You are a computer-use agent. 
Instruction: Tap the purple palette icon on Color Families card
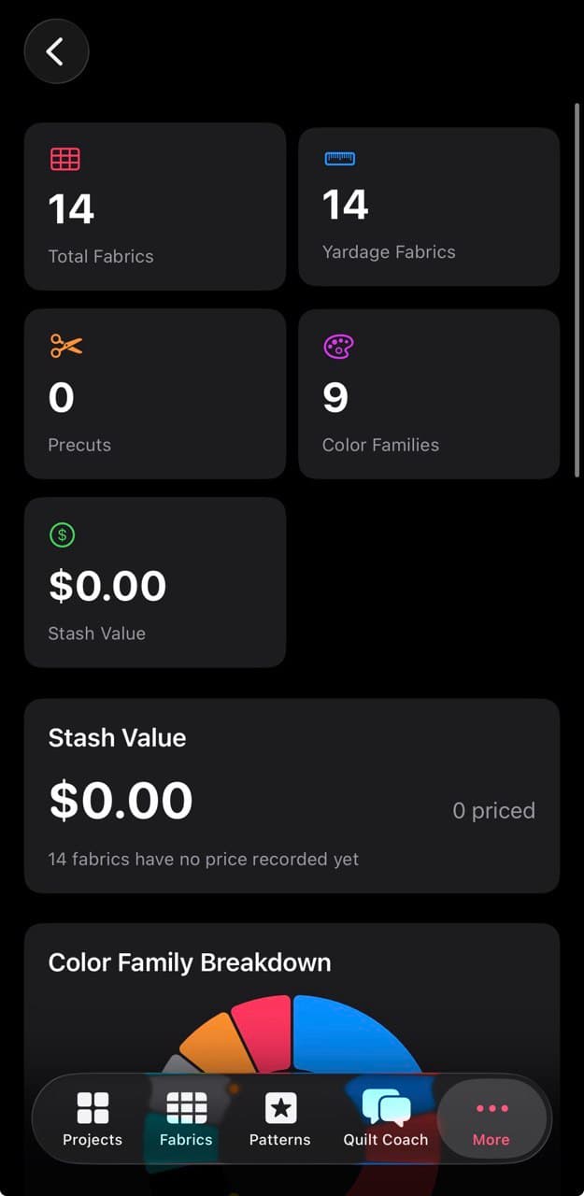pos(336,346)
